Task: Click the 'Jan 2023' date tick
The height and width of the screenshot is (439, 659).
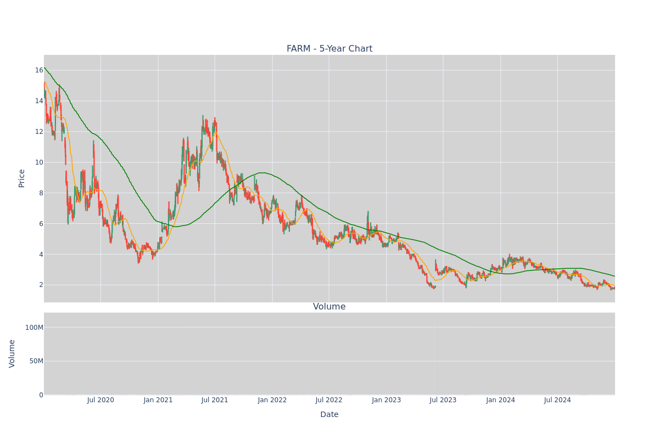Action: 387,400
